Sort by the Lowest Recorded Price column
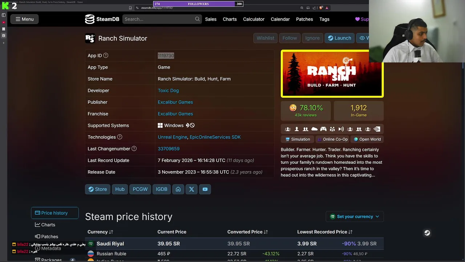The image size is (465, 262). click(325, 232)
